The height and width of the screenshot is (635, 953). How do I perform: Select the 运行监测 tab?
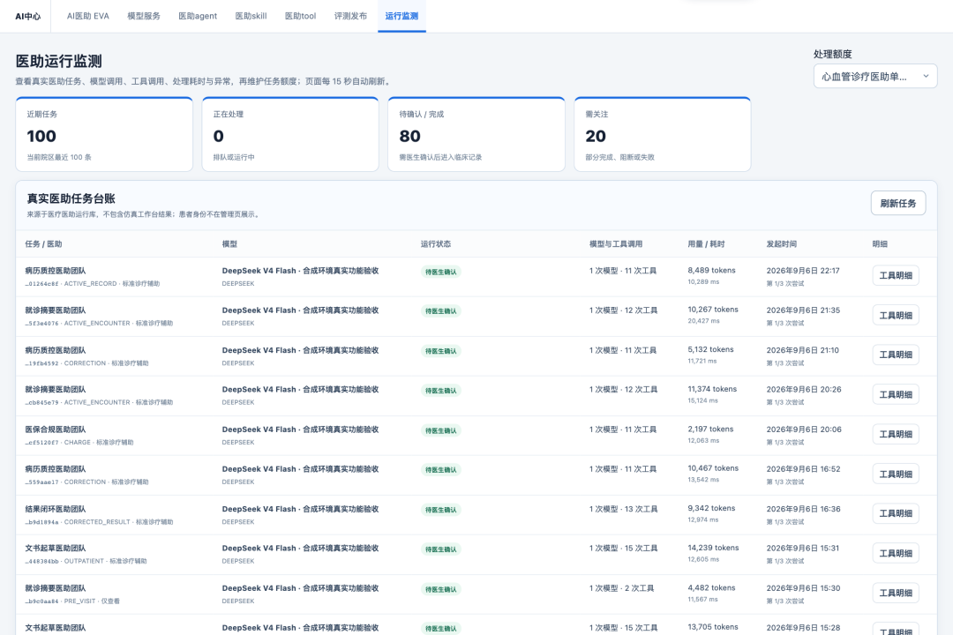(x=401, y=17)
